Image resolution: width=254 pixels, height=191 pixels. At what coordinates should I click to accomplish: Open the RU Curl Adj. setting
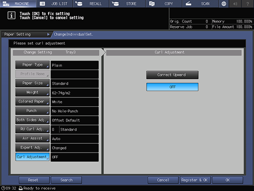pyautogui.click(x=32, y=129)
